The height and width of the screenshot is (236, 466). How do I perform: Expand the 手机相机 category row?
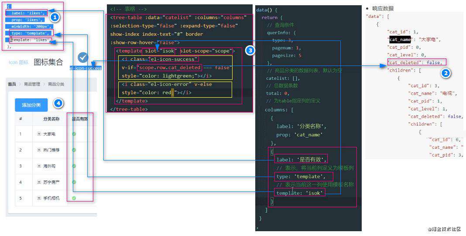coord(39,198)
